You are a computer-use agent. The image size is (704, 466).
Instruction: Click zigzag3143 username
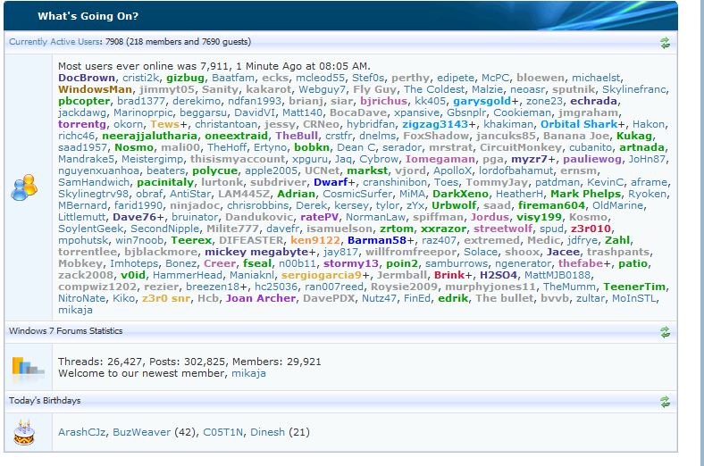tap(434, 124)
